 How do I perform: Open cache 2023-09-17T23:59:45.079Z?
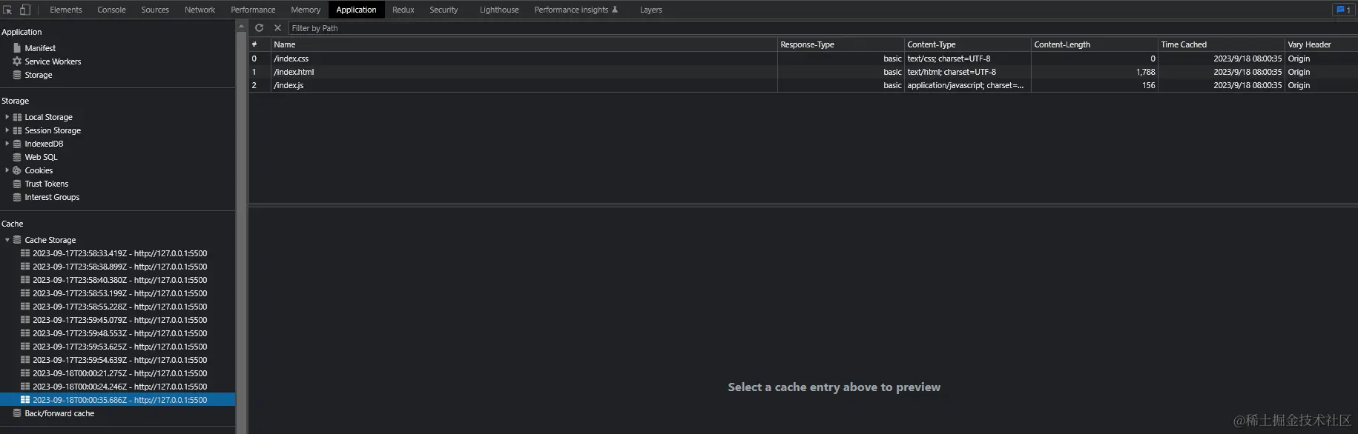coord(118,320)
